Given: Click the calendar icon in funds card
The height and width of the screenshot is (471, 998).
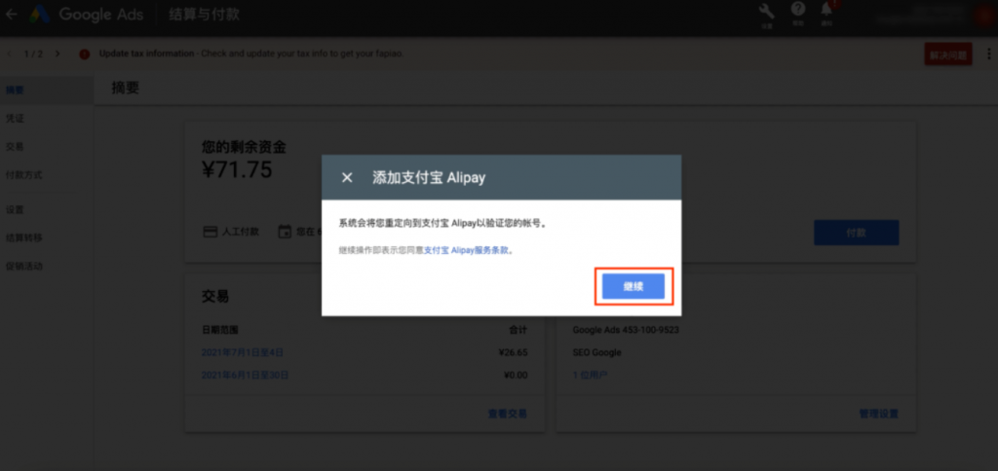Looking at the screenshot, I should 285,232.
